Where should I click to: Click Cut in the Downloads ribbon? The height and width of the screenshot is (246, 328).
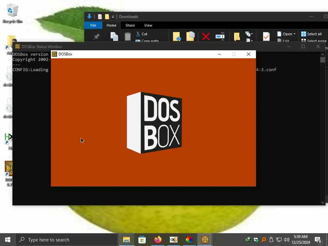click(142, 34)
